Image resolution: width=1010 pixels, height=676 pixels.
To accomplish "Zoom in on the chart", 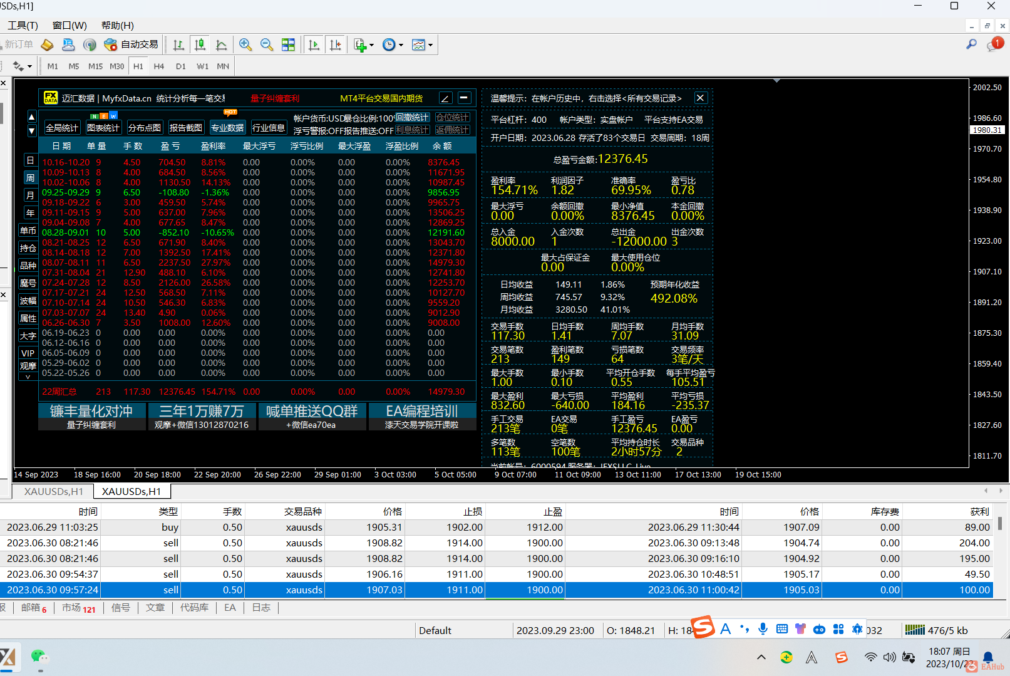I will click(x=245, y=44).
